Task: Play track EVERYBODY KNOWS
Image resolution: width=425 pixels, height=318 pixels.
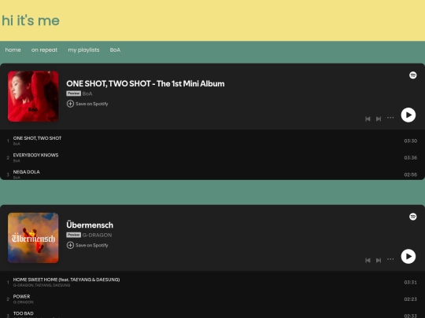Action: tap(35, 155)
